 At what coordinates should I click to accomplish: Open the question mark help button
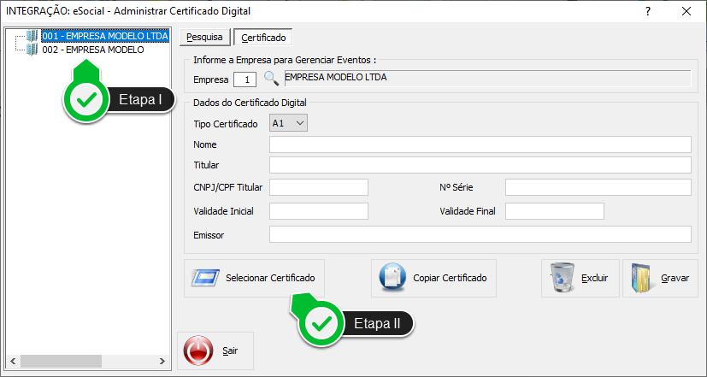(x=648, y=11)
